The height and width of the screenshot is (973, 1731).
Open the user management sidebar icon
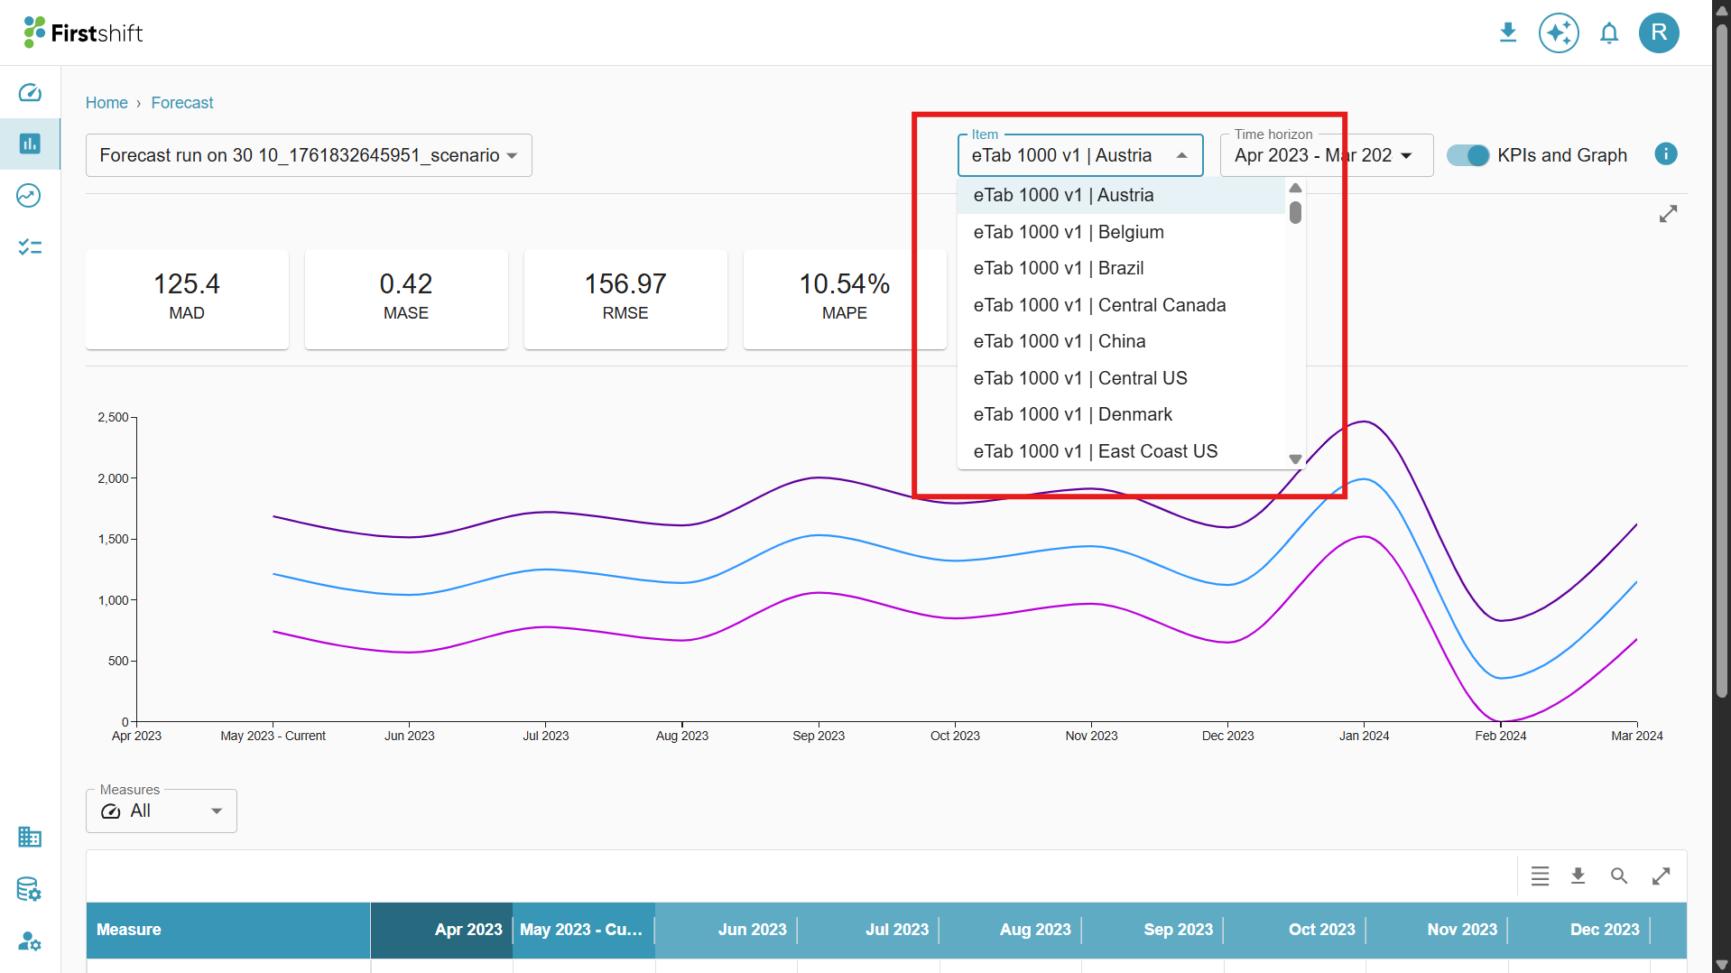coord(30,941)
